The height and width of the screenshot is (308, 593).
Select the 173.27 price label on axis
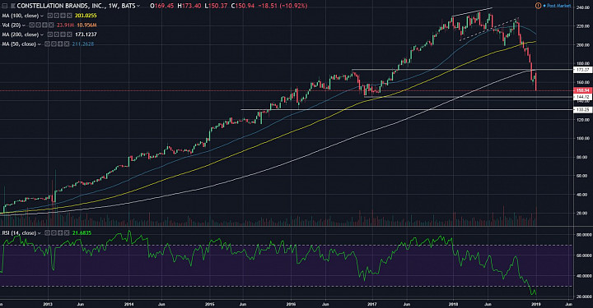click(583, 70)
